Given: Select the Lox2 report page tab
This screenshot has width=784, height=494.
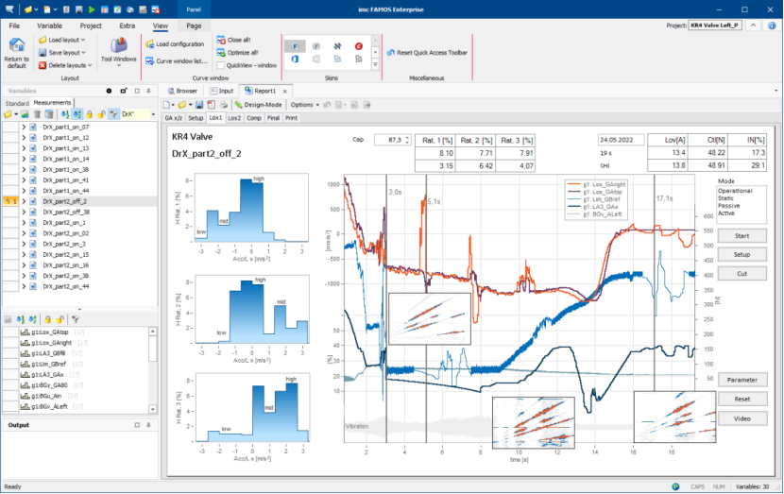Looking at the screenshot, I should [234, 118].
